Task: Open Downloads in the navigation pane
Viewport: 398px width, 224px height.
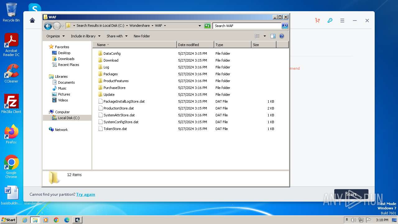Action: click(66, 59)
